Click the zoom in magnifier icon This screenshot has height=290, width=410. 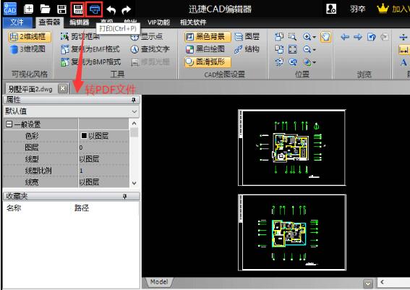pos(307,37)
